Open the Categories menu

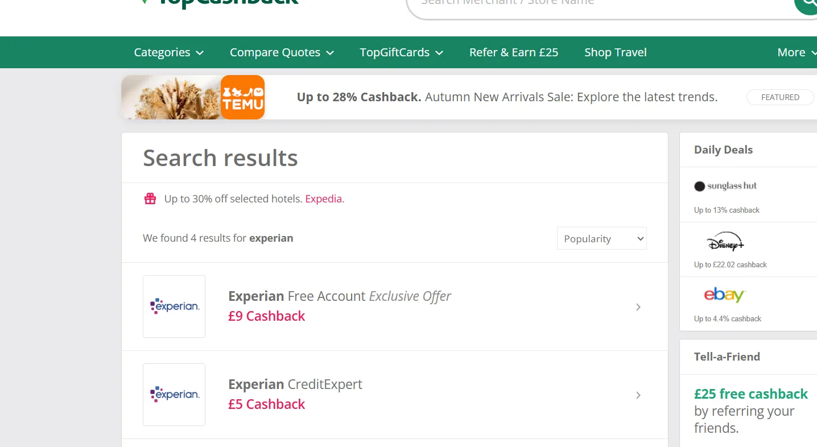(168, 52)
